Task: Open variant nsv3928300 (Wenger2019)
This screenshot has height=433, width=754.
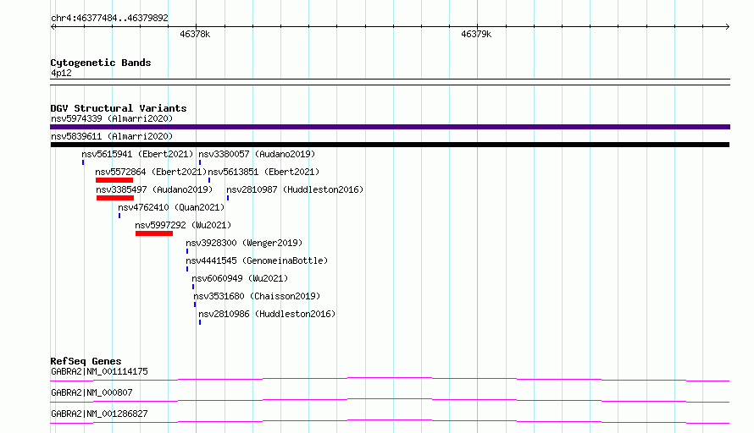Action: click(244, 243)
